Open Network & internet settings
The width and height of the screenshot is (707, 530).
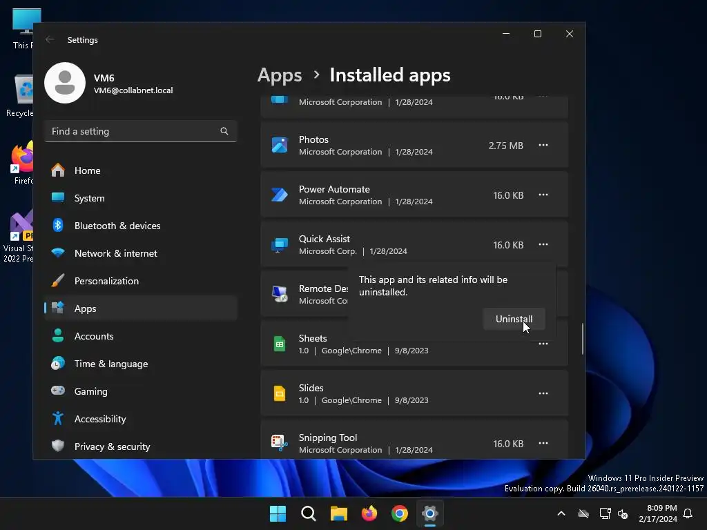(x=141, y=253)
